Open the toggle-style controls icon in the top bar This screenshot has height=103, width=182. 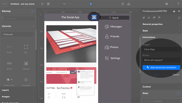pyautogui.click(x=129, y=4)
